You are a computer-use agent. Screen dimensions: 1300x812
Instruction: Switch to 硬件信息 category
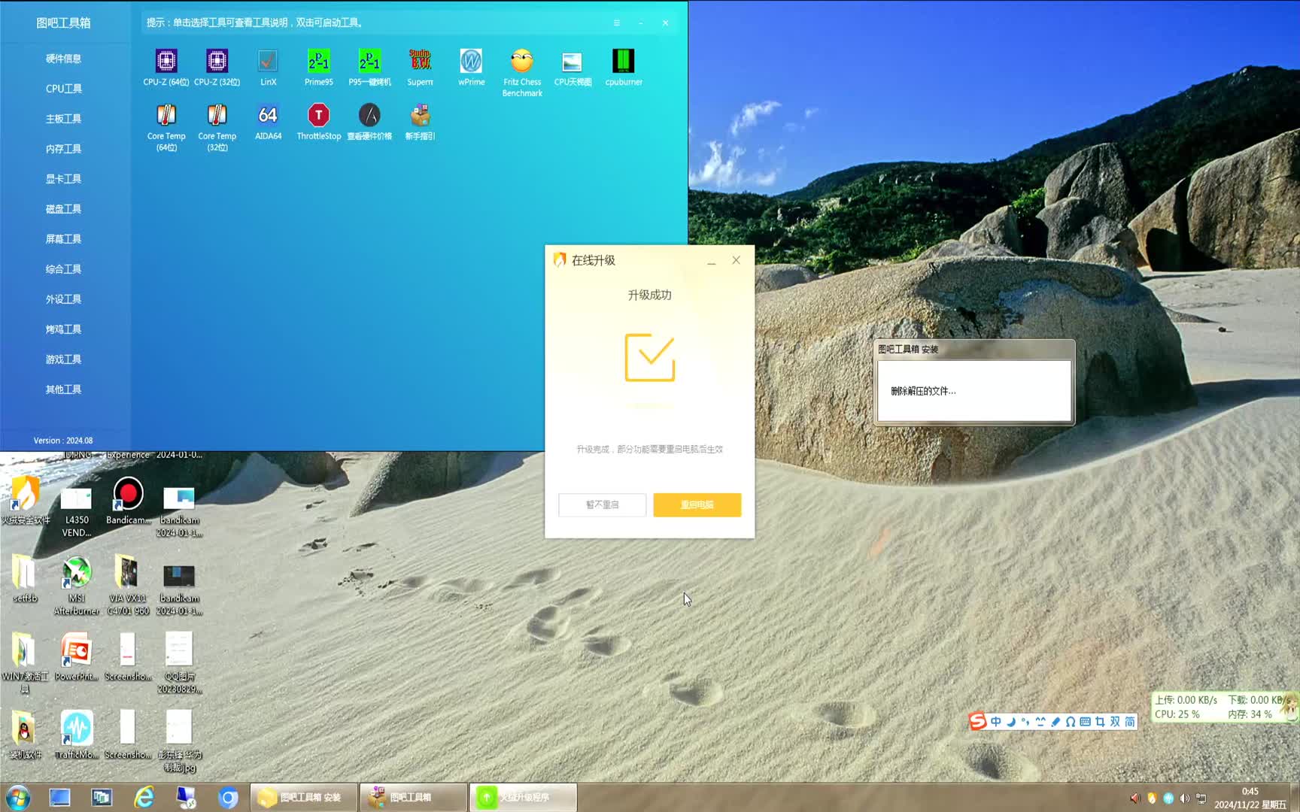tap(63, 59)
